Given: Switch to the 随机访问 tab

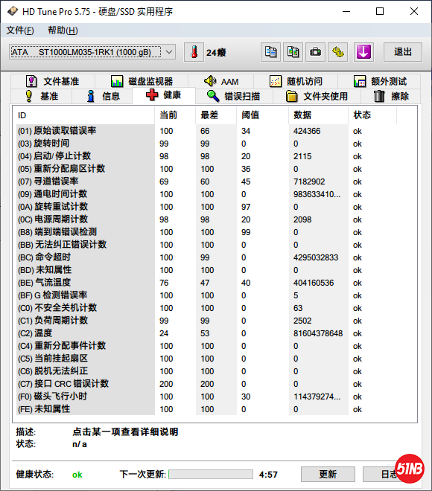Looking at the screenshot, I should point(296,81).
